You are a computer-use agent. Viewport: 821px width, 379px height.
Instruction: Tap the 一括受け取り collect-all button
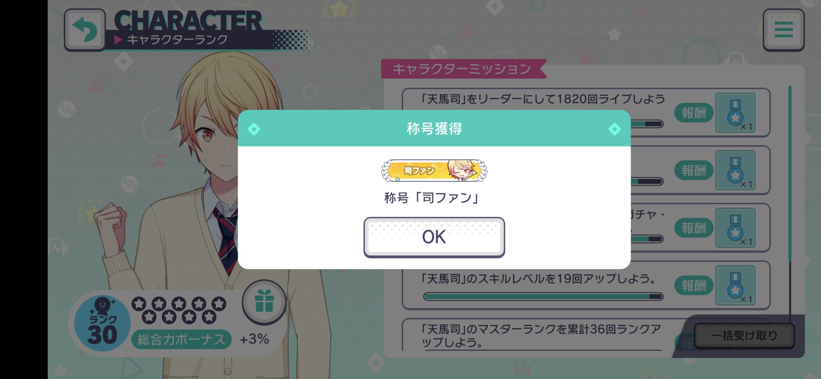[744, 335]
